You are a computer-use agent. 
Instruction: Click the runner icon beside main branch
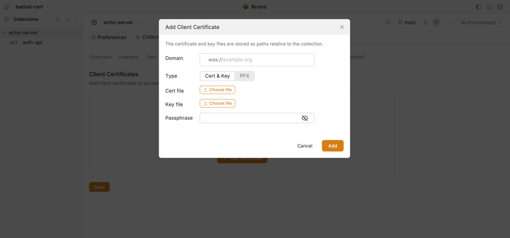pyautogui.click(x=426, y=22)
